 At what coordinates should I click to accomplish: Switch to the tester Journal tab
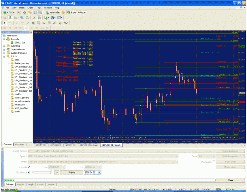click(51, 184)
